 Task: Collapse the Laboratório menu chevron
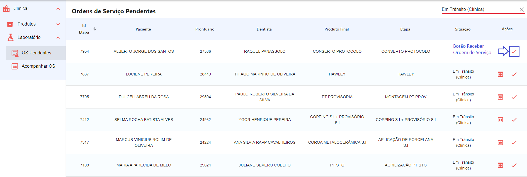point(58,37)
